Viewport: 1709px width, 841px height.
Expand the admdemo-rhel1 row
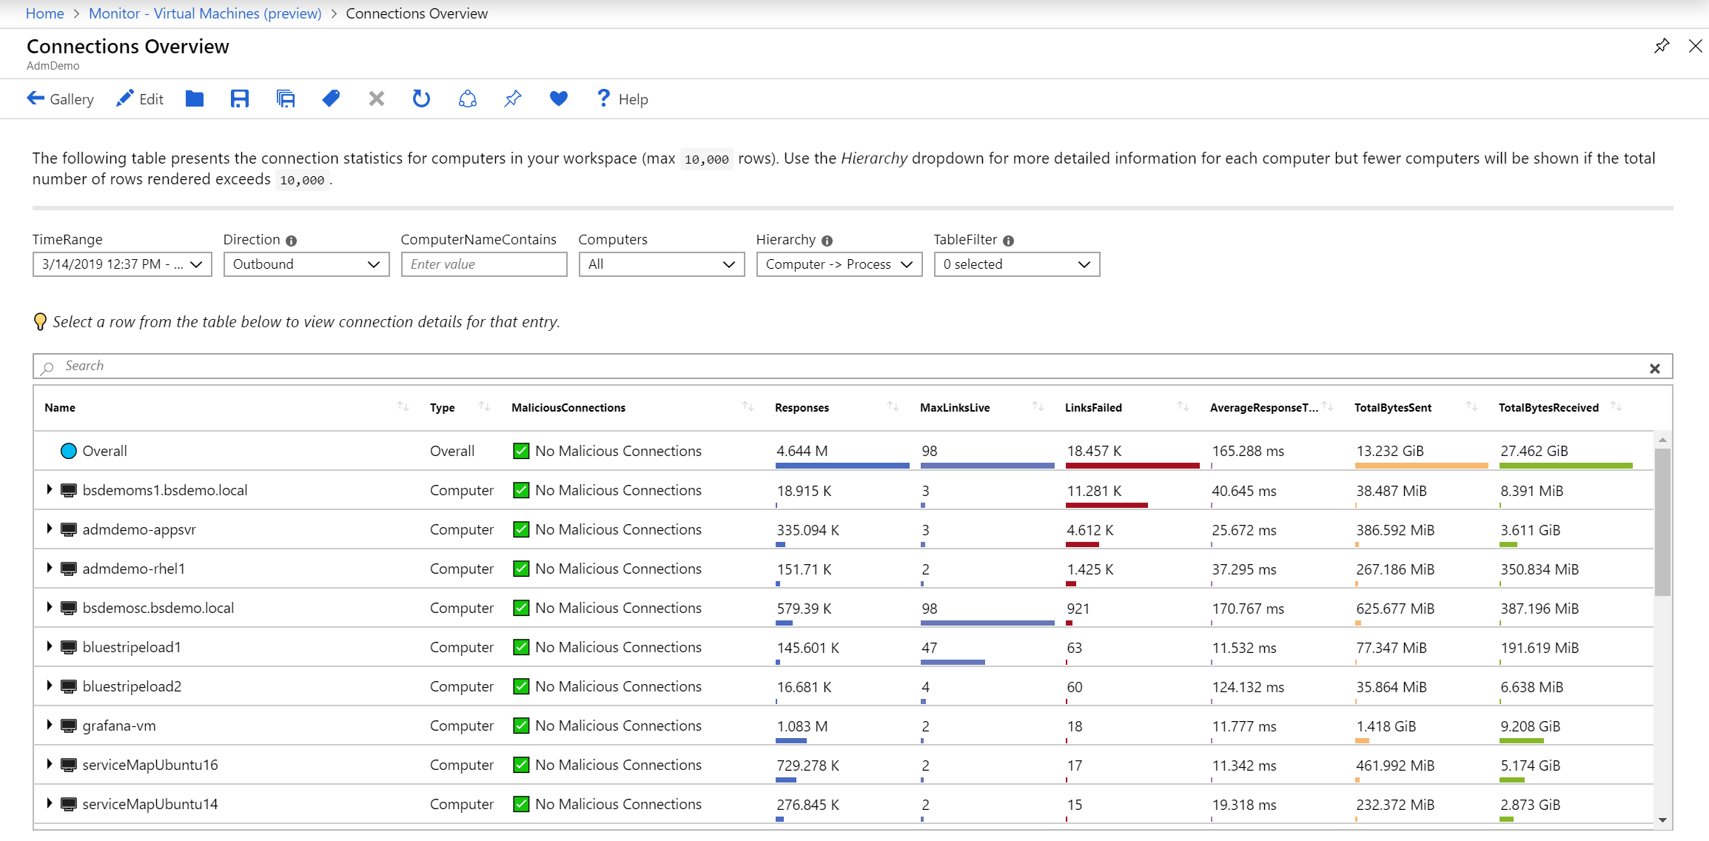(x=49, y=568)
